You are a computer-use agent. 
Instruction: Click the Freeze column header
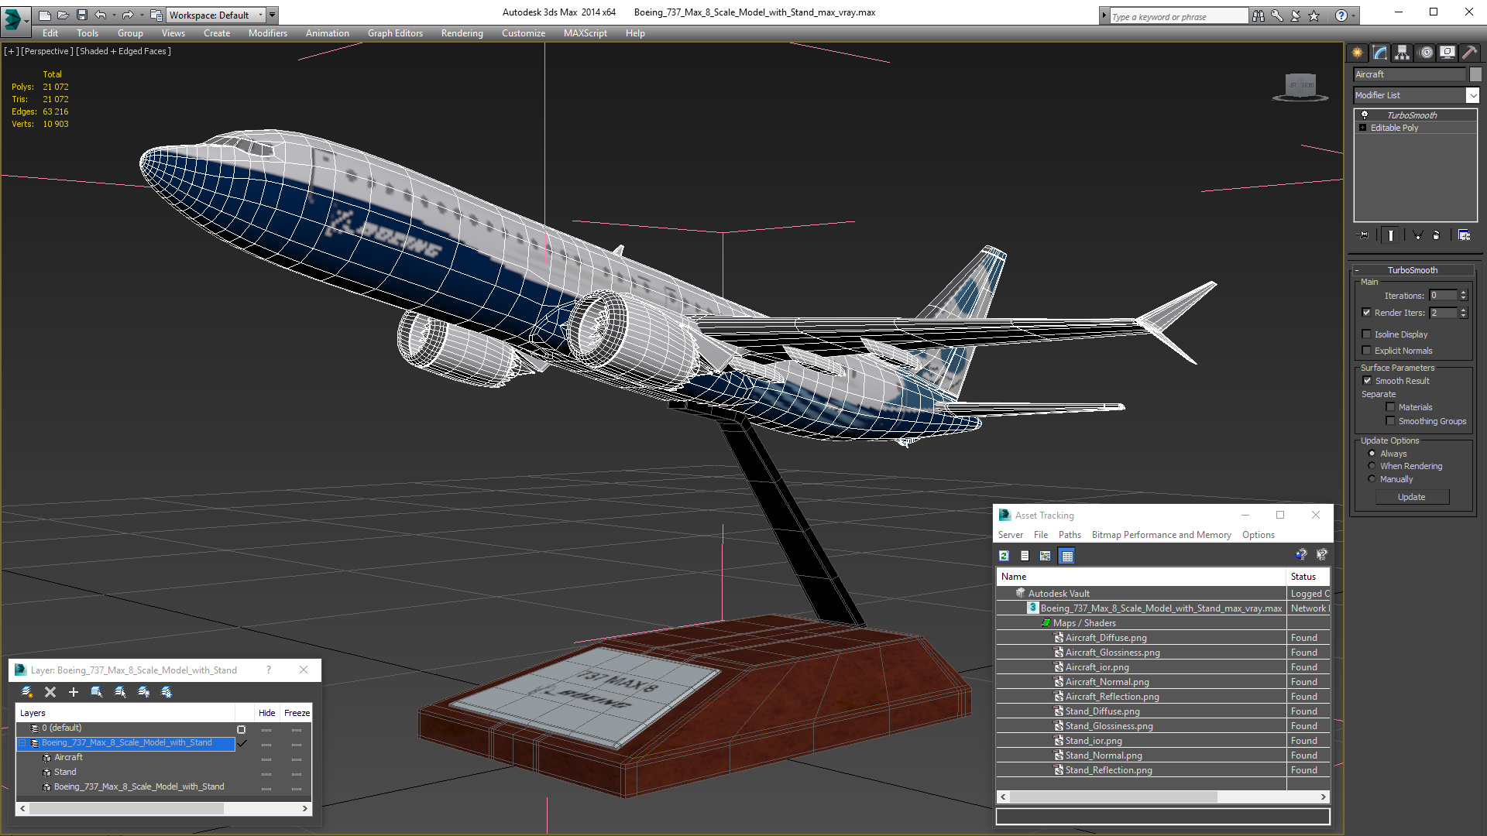(297, 713)
